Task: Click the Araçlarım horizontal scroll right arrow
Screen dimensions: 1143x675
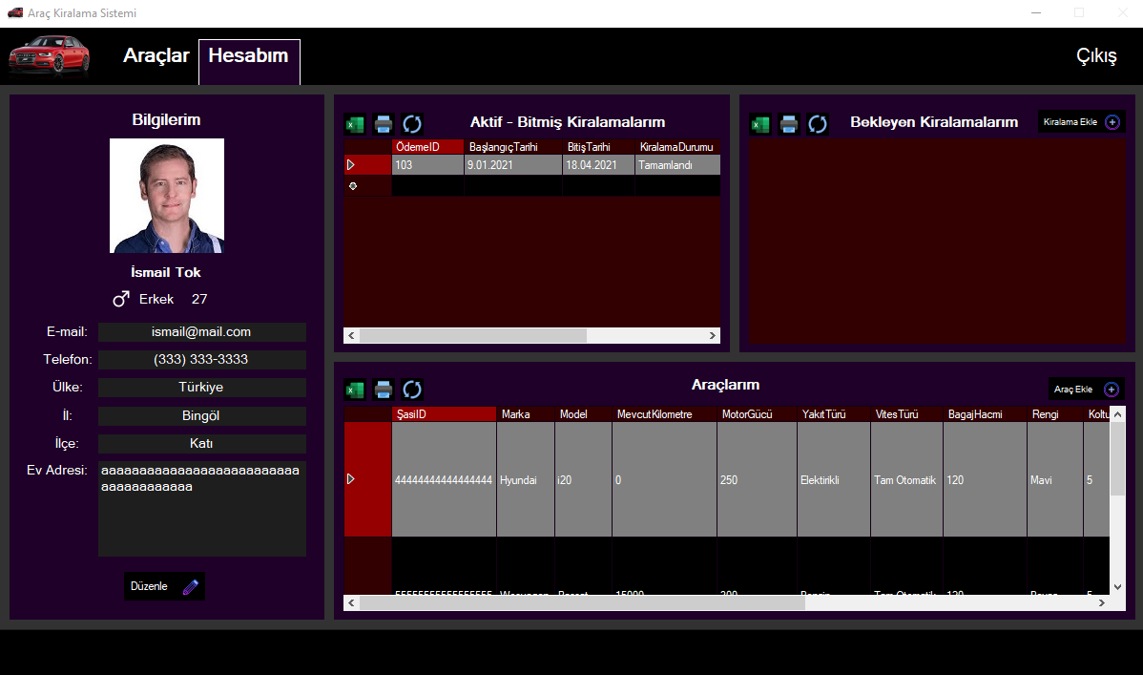Action: pos(1101,602)
